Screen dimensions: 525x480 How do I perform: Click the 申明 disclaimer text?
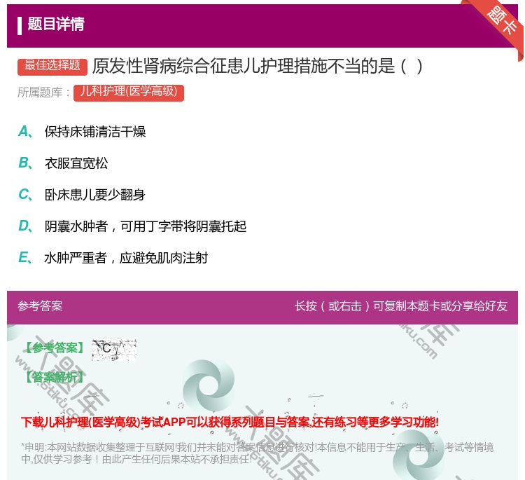(257, 453)
